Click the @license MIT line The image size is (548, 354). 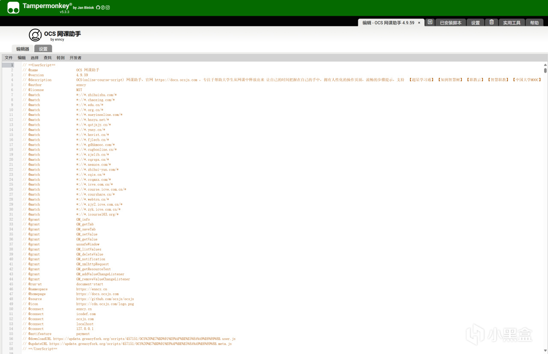click(x=52, y=90)
